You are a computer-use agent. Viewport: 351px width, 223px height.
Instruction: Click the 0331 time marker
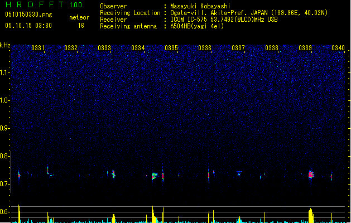pyautogui.click(x=37, y=48)
